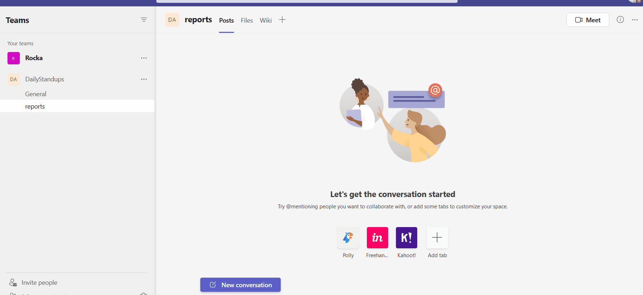The height and width of the screenshot is (295, 643).
Task: Open the Freehand app tile
Action: pyautogui.click(x=377, y=238)
